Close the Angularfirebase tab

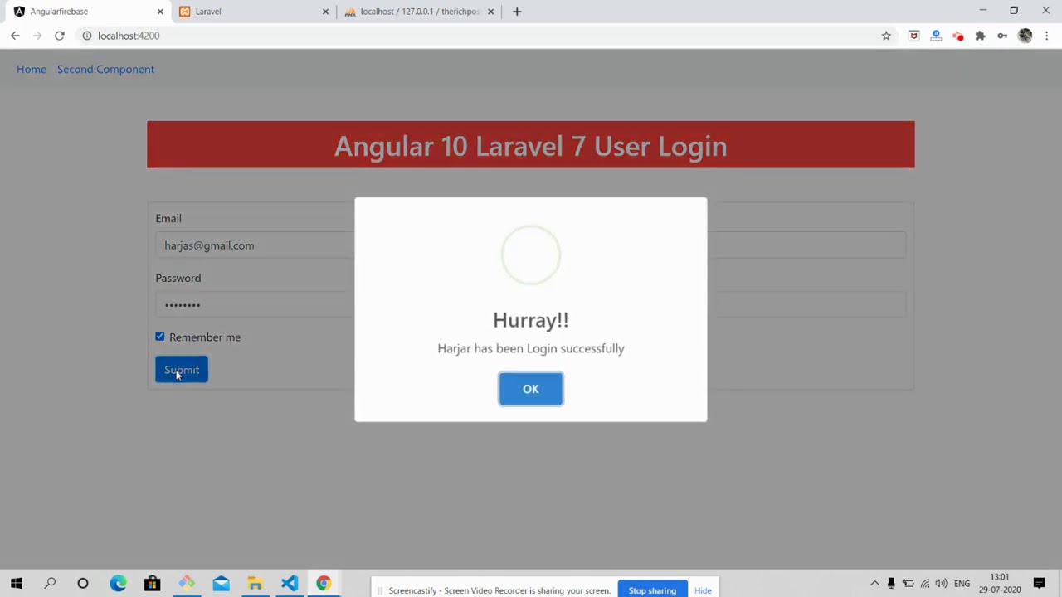click(x=160, y=12)
